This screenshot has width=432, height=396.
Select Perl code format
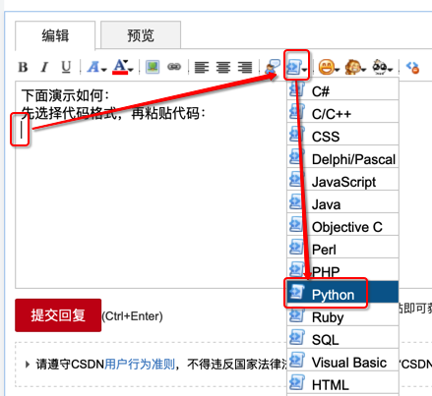click(x=342, y=248)
